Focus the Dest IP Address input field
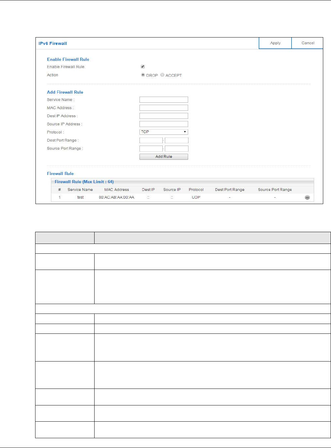Screen dimensions: 331x448 pyautogui.click(x=164, y=116)
